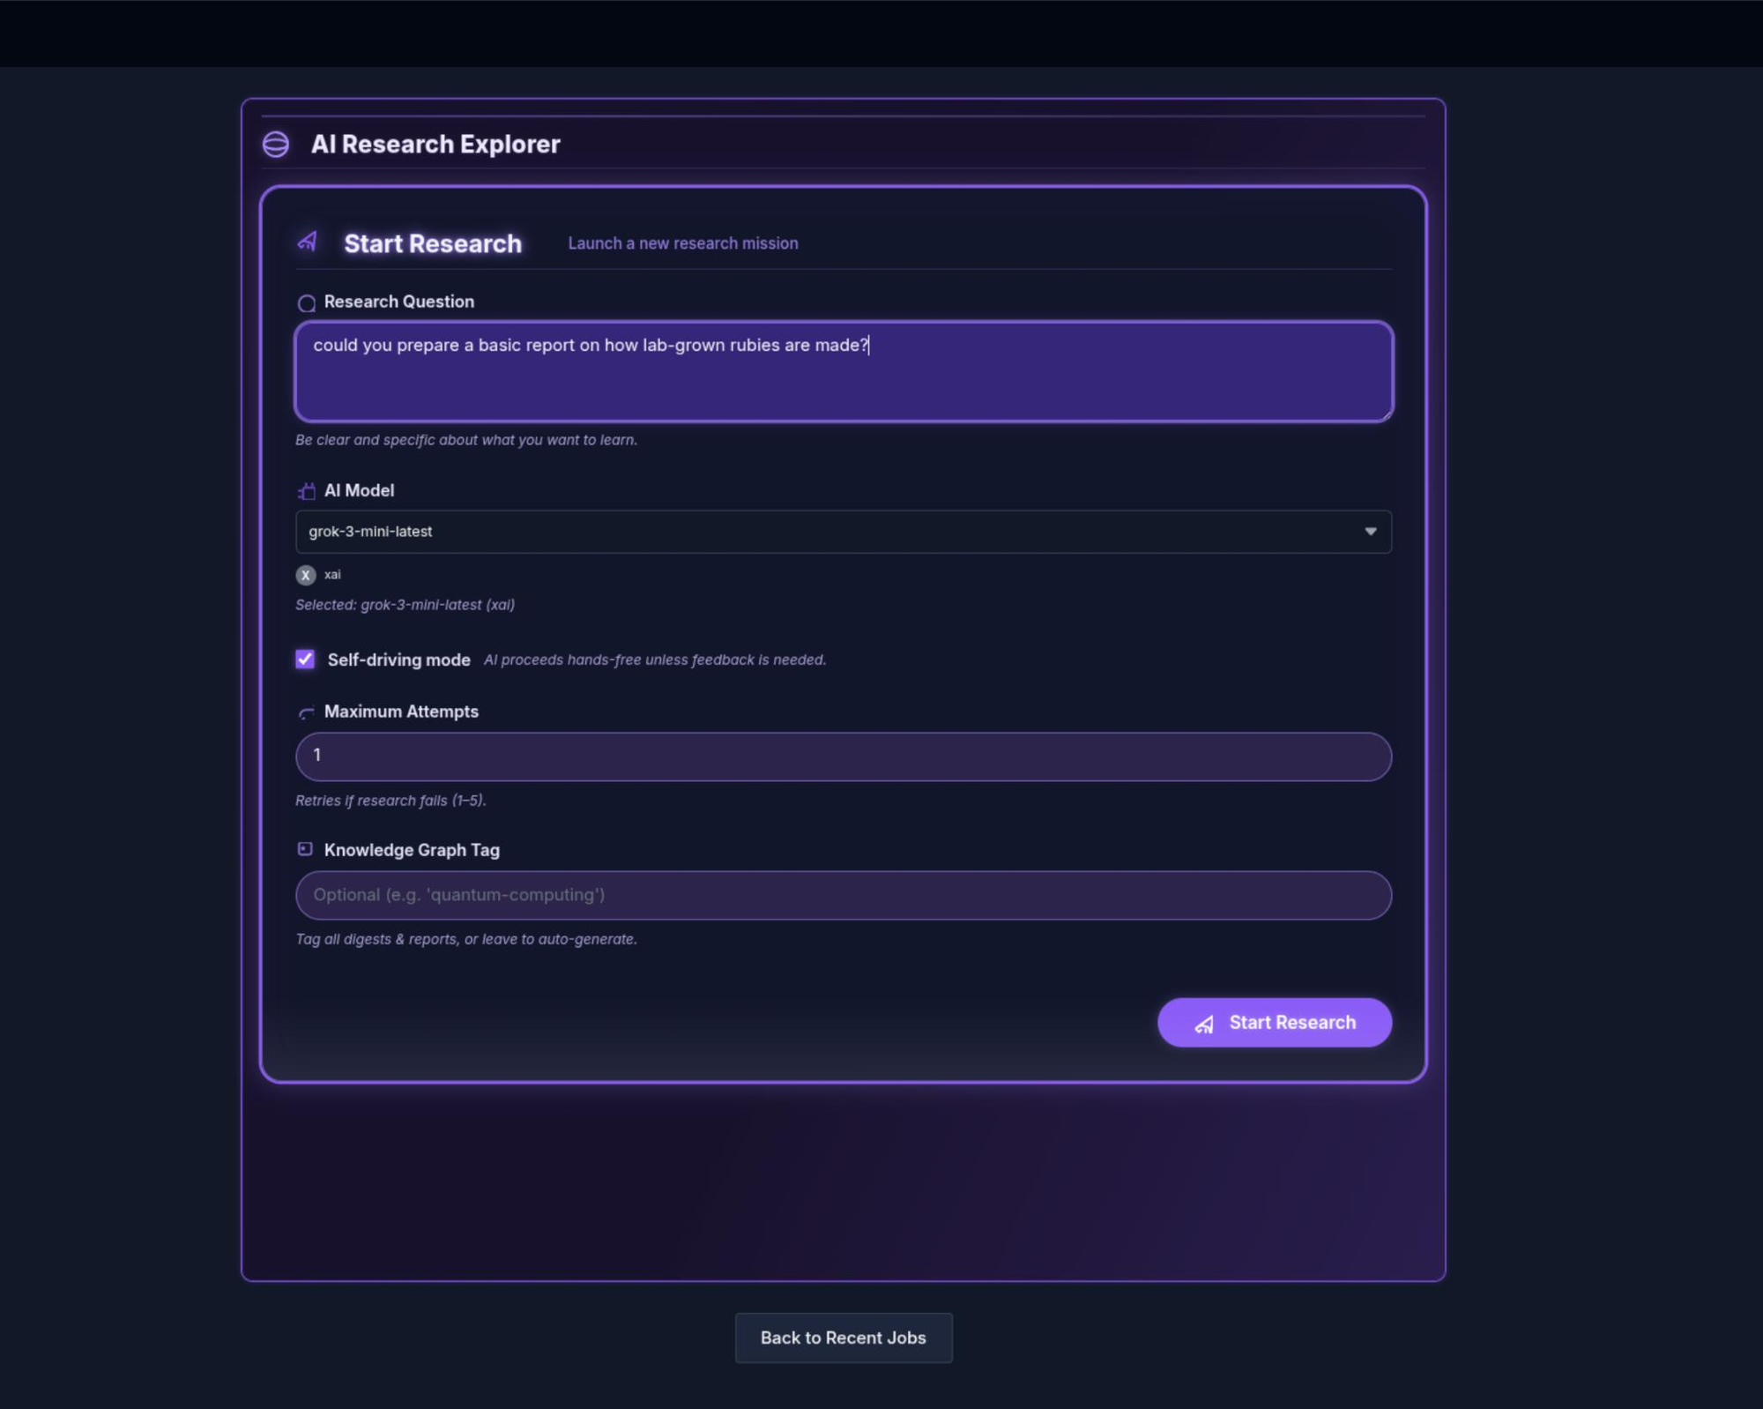Focus the Research Question text area
This screenshot has width=1763, height=1409.
[843, 379]
